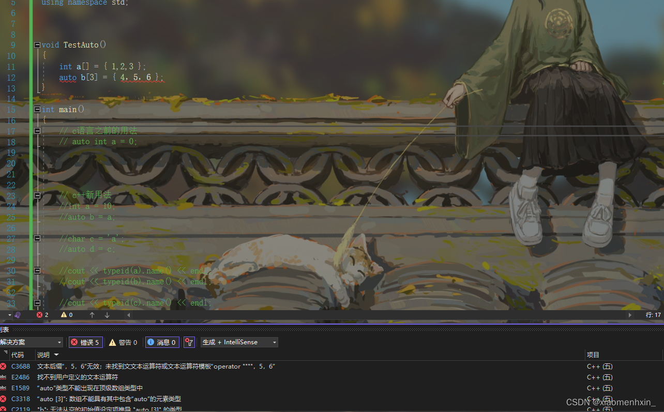Screen dimensions: 664x412
Task: Open the dropdown arrow beside the cleanup icon
Action: click(x=10, y=315)
